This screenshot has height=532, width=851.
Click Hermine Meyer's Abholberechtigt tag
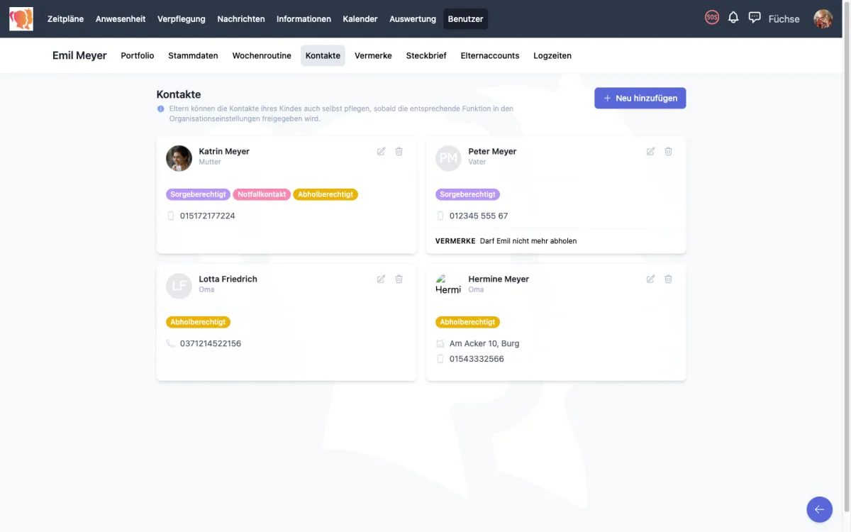point(467,322)
